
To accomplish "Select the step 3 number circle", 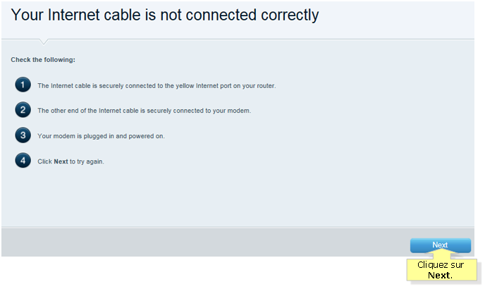I will click(23, 135).
